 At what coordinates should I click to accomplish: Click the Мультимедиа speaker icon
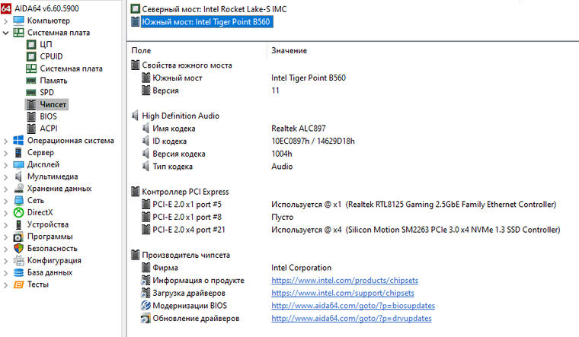pyautogui.click(x=18, y=176)
